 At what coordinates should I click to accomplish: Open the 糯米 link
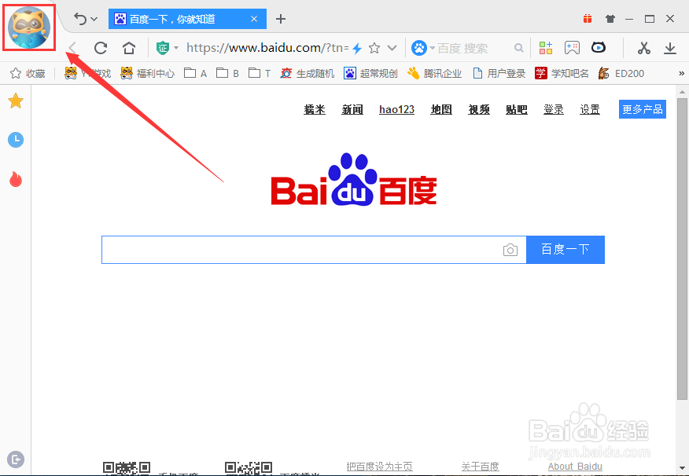pyautogui.click(x=315, y=109)
